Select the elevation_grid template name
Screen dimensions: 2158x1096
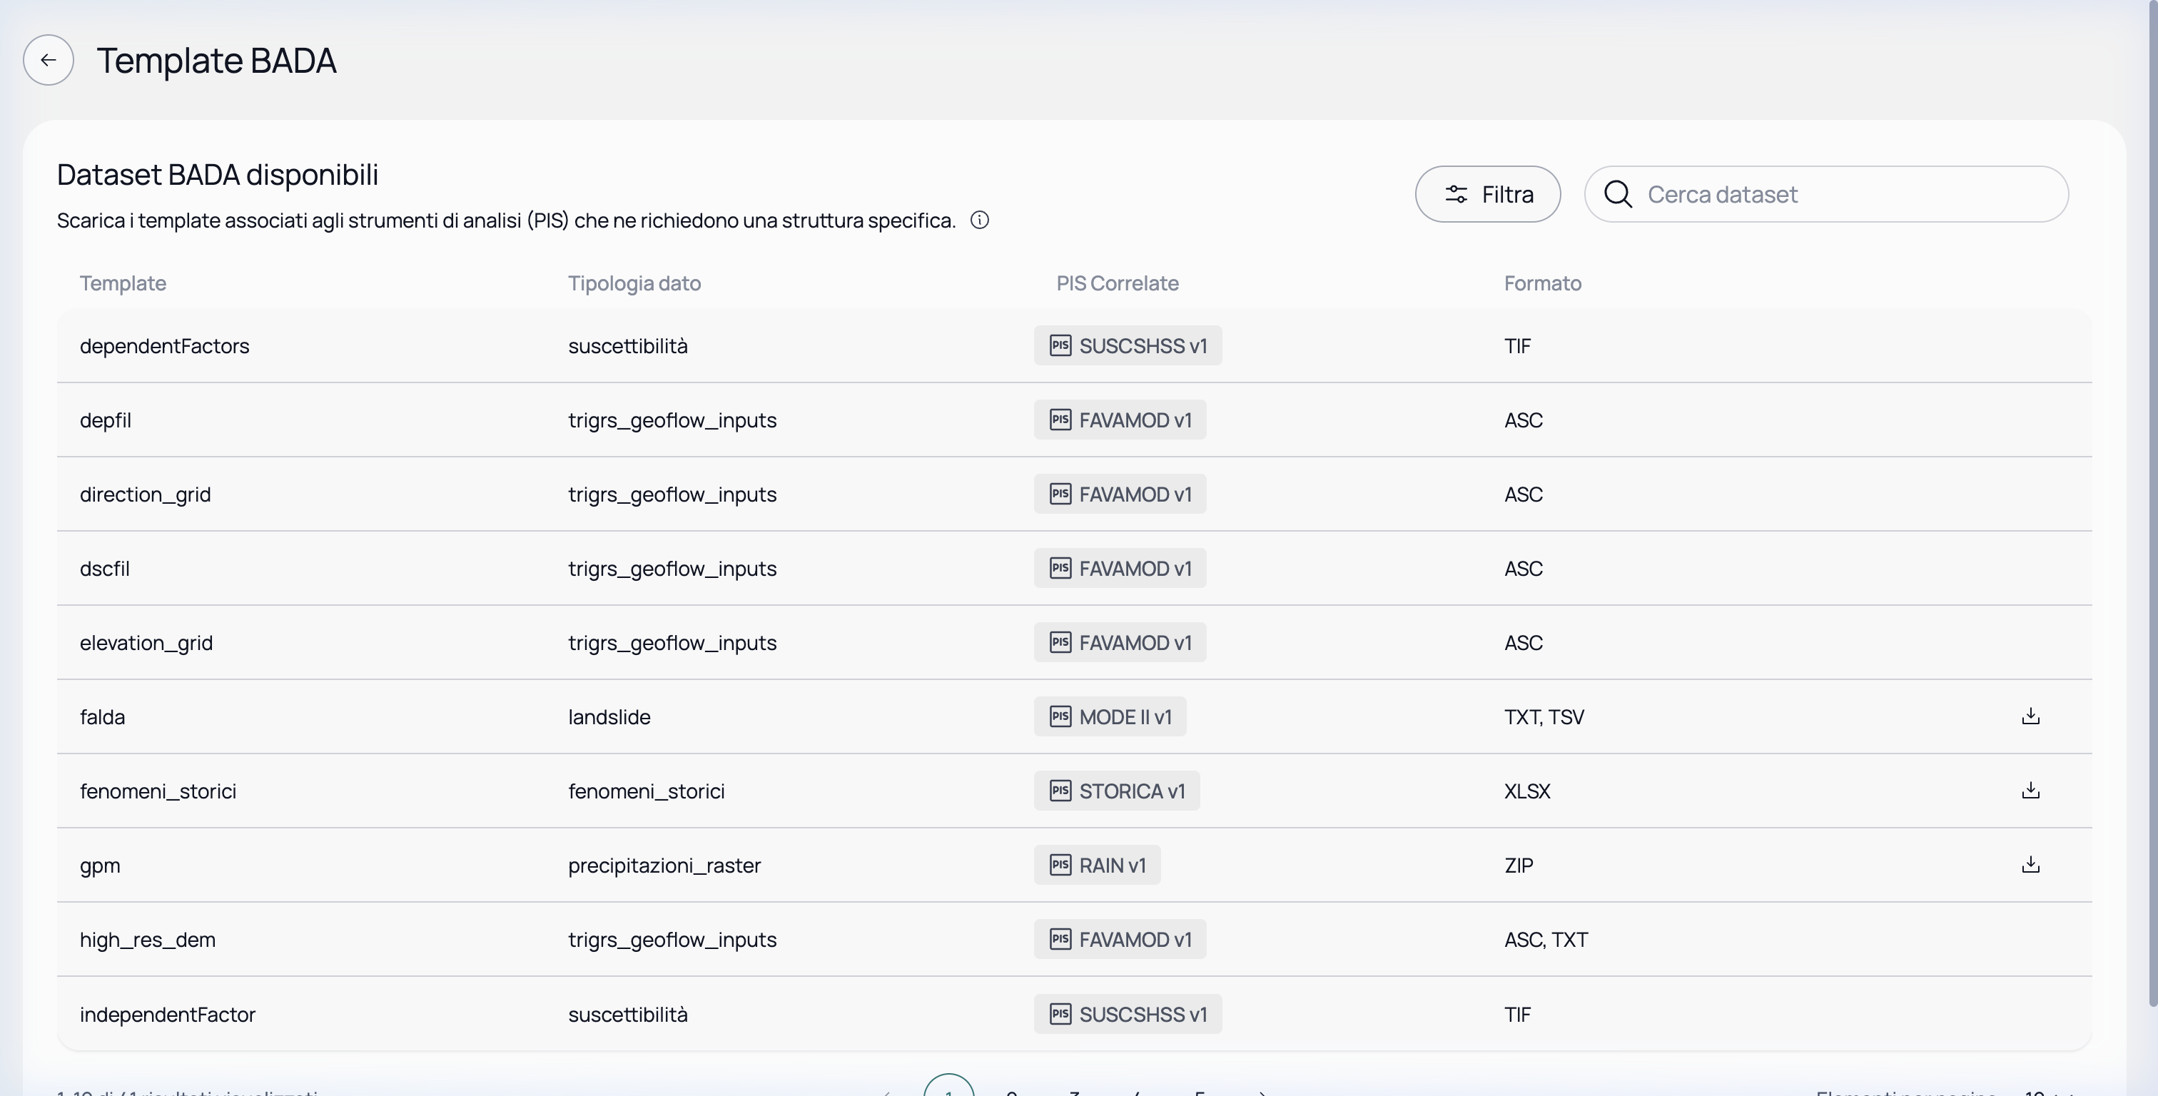(146, 643)
